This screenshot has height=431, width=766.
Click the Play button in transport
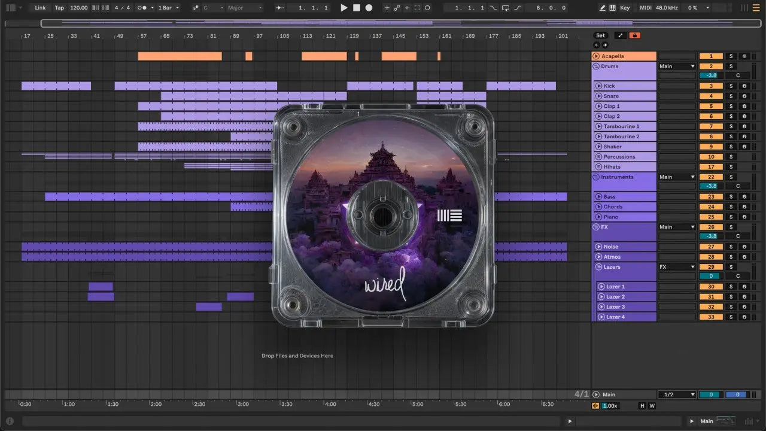(344, 8)
